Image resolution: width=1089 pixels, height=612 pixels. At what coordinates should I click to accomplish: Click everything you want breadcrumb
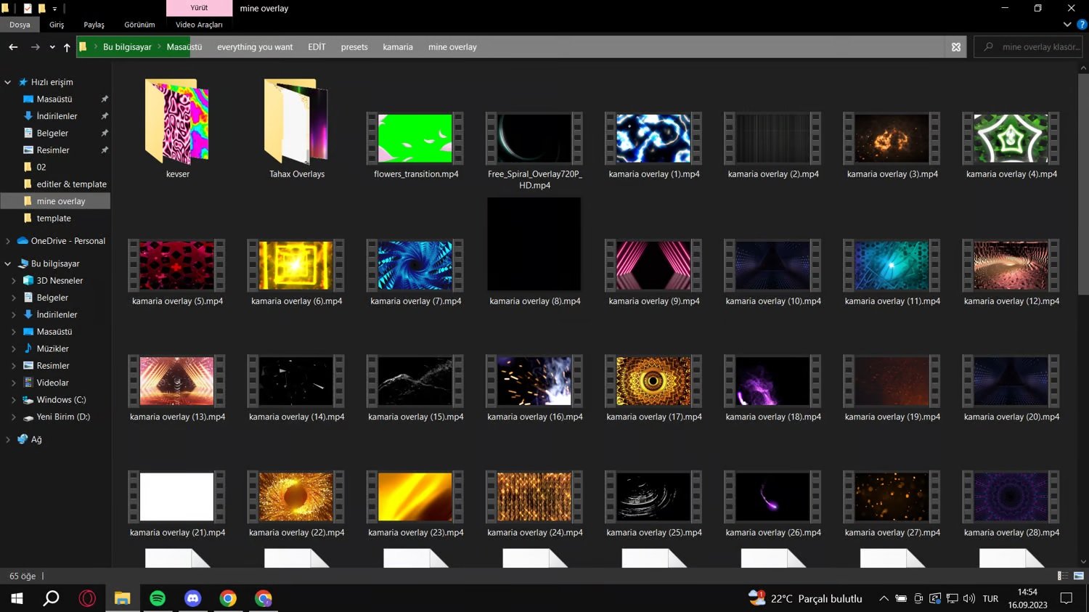pyautogui.click(x=255, y=47)
